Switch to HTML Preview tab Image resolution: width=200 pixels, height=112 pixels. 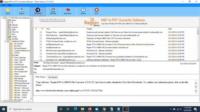click(x=40, y=77)
